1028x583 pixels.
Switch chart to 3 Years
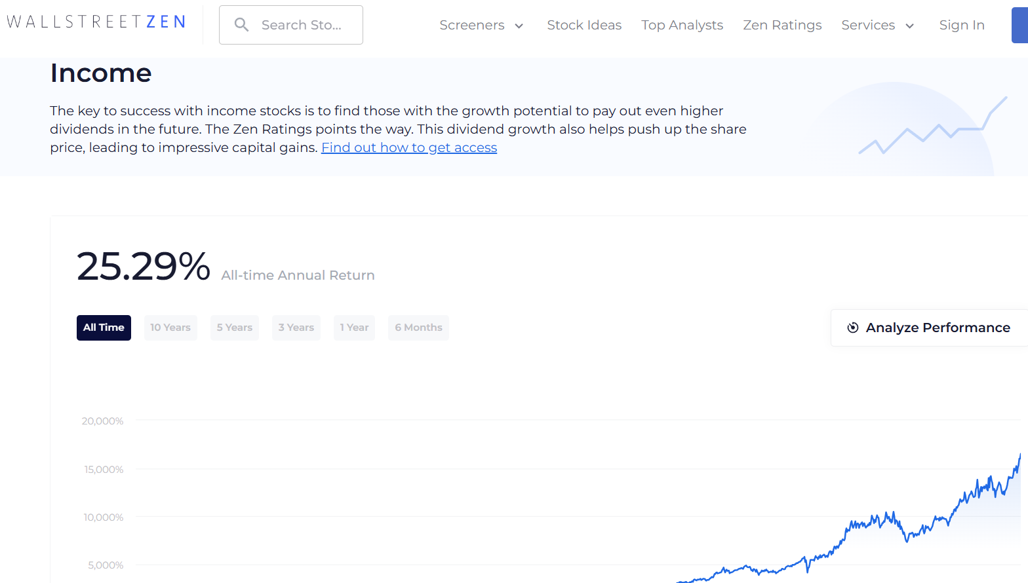click(x=296, y=328)
